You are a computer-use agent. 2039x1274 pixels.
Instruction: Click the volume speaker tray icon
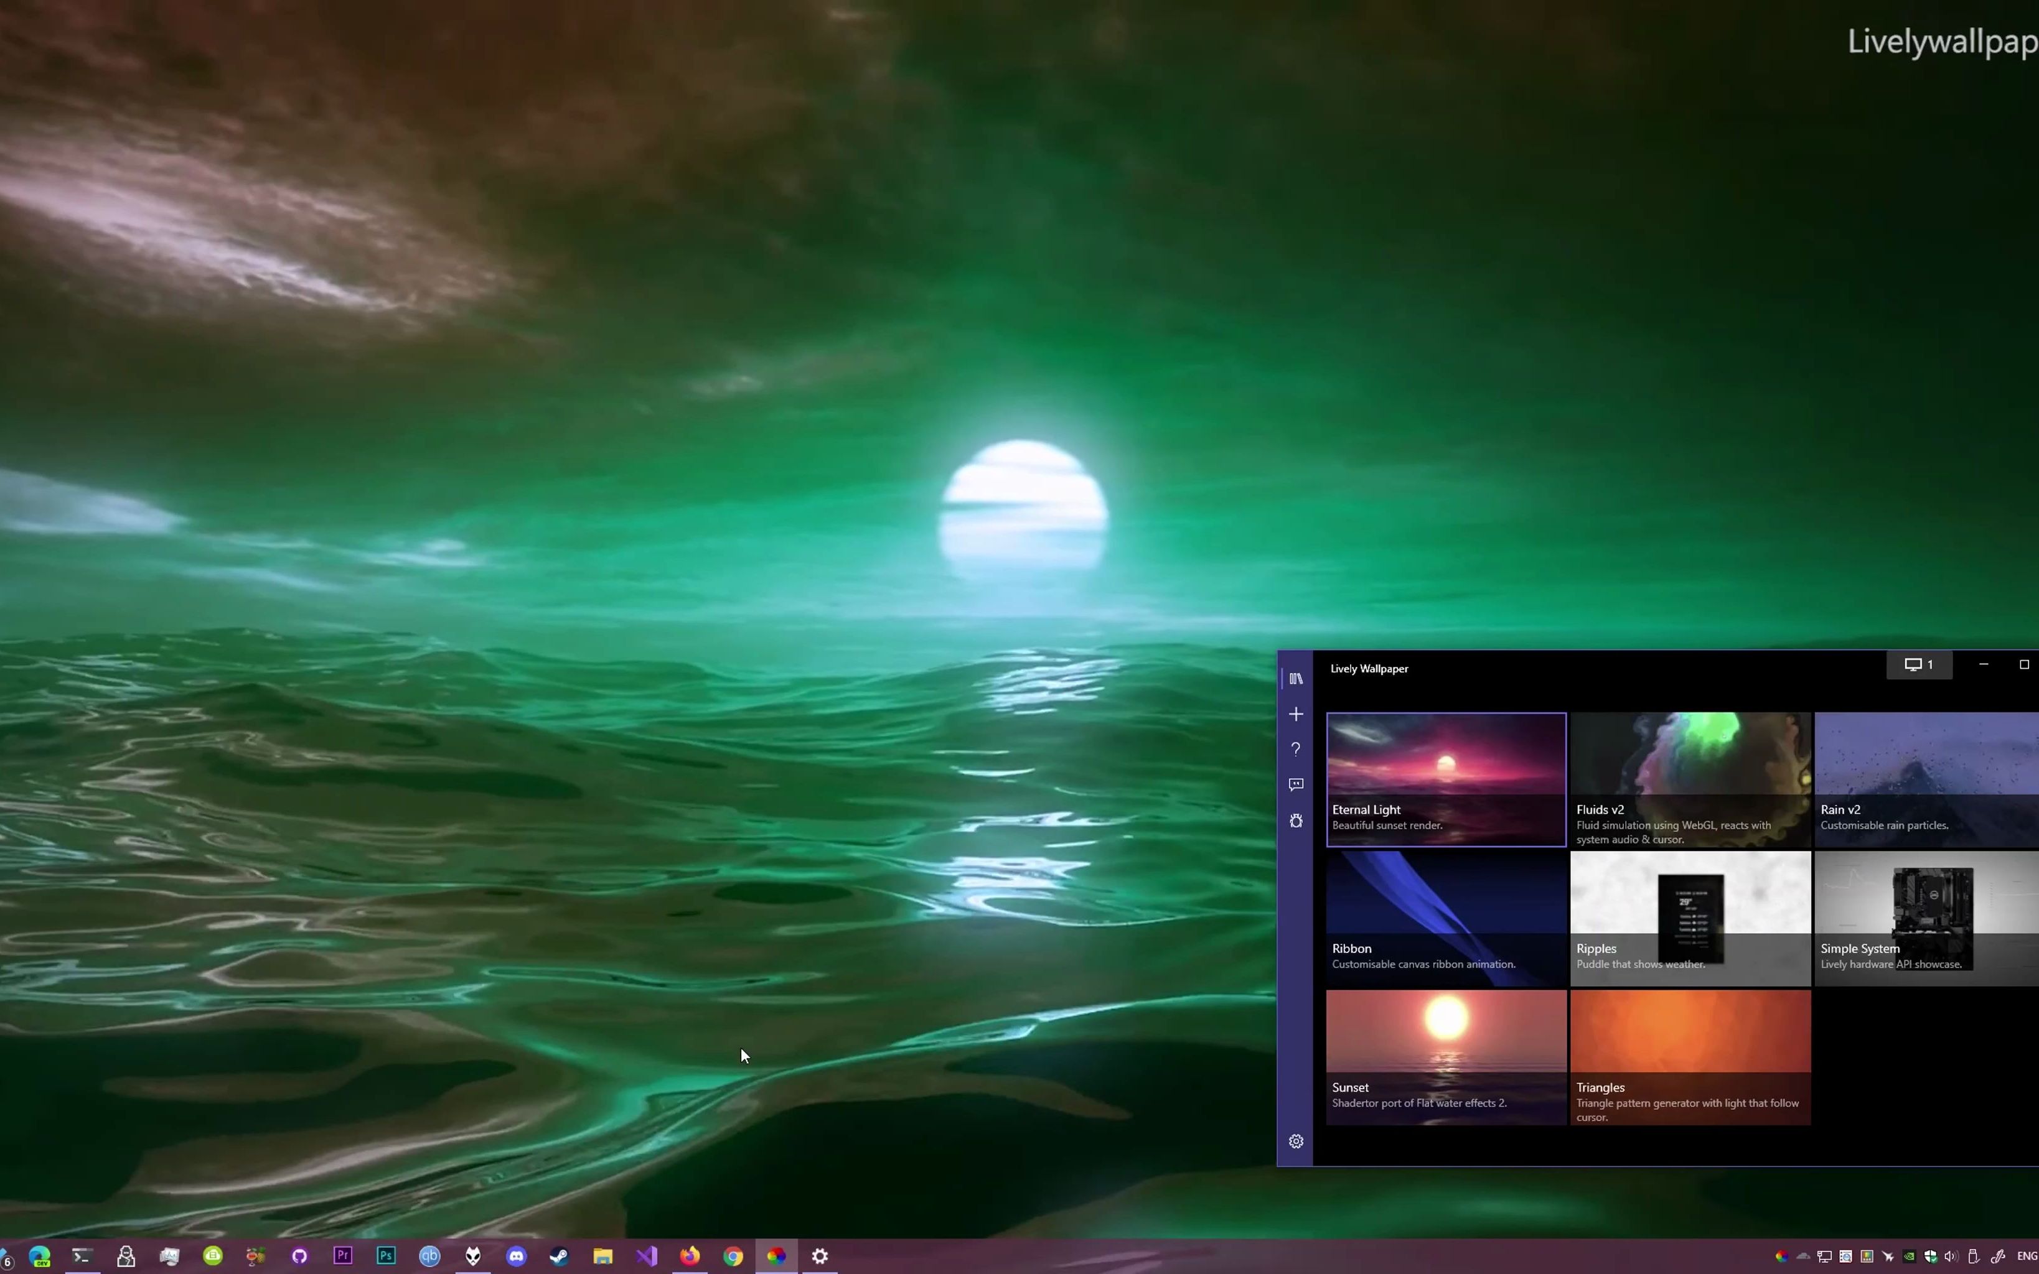[1951, 1257]
